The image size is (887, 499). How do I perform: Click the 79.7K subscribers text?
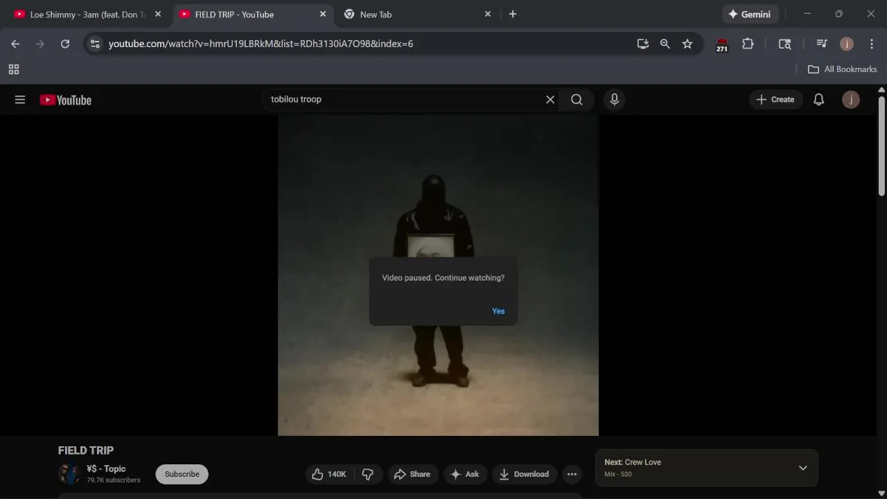click(x=114, y=480)
